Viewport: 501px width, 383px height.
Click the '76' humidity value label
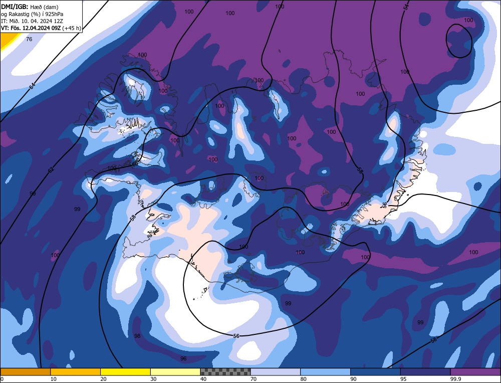coord(29,39)
